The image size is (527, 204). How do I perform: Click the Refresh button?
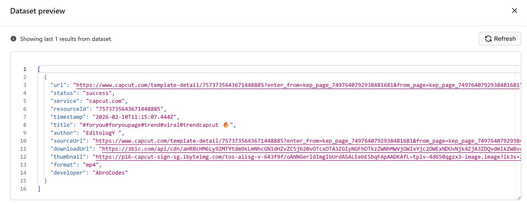(500, 39)
